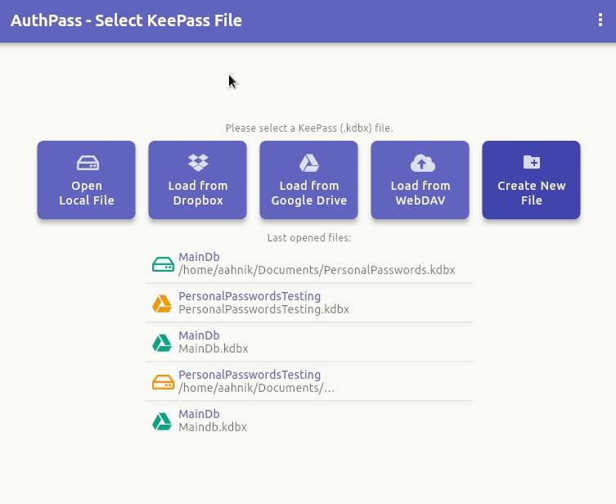Click the folder-plus icon in Create New File
The image size is (616, 504).
click(x=532, y=162)
